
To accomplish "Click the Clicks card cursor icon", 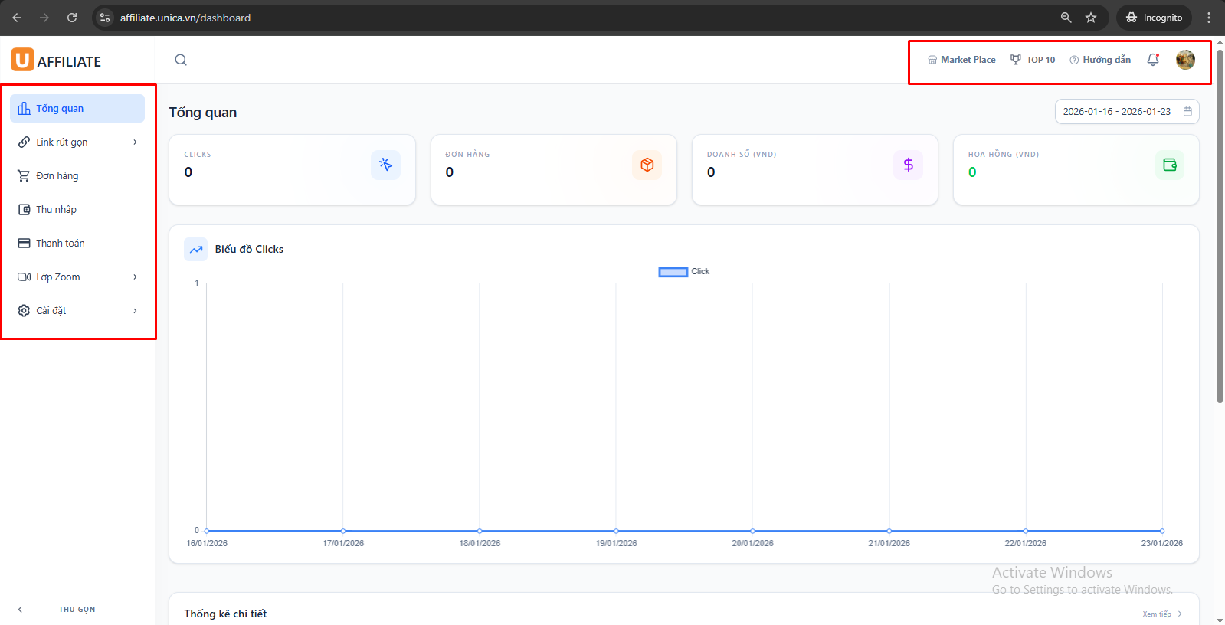I will (x=385, y=165).
